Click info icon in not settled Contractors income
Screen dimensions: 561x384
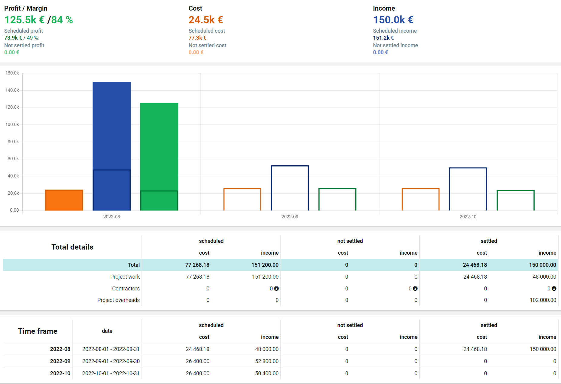pyautogui.click(x=415, y=288)
